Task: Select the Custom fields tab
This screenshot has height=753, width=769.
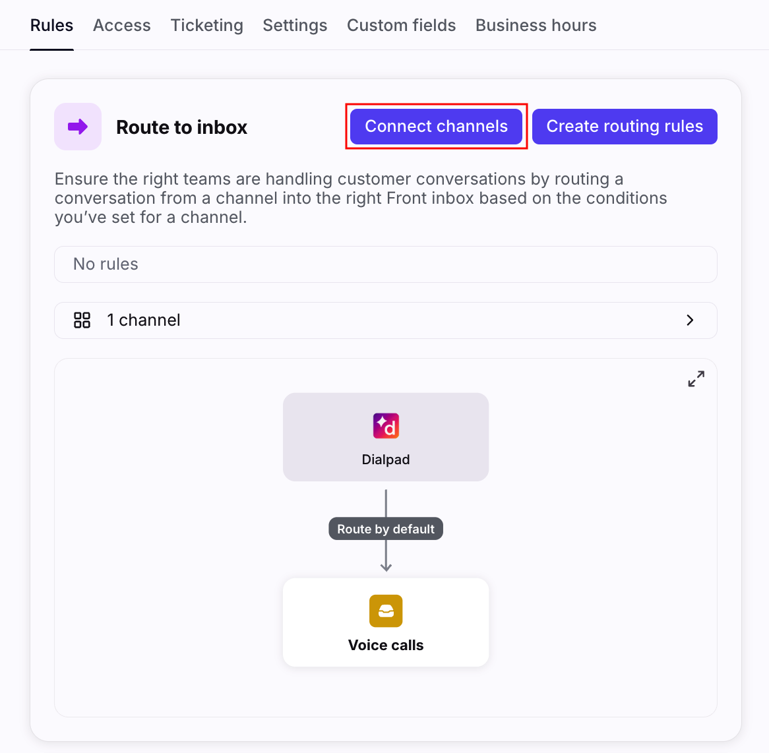Action: (401, 25)
